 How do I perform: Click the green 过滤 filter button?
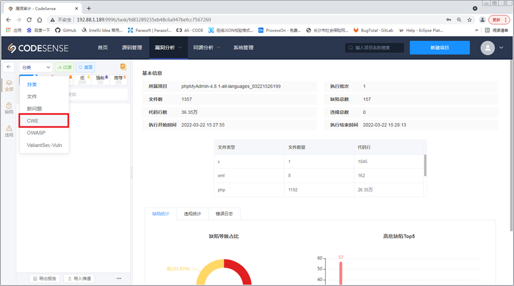64,67
